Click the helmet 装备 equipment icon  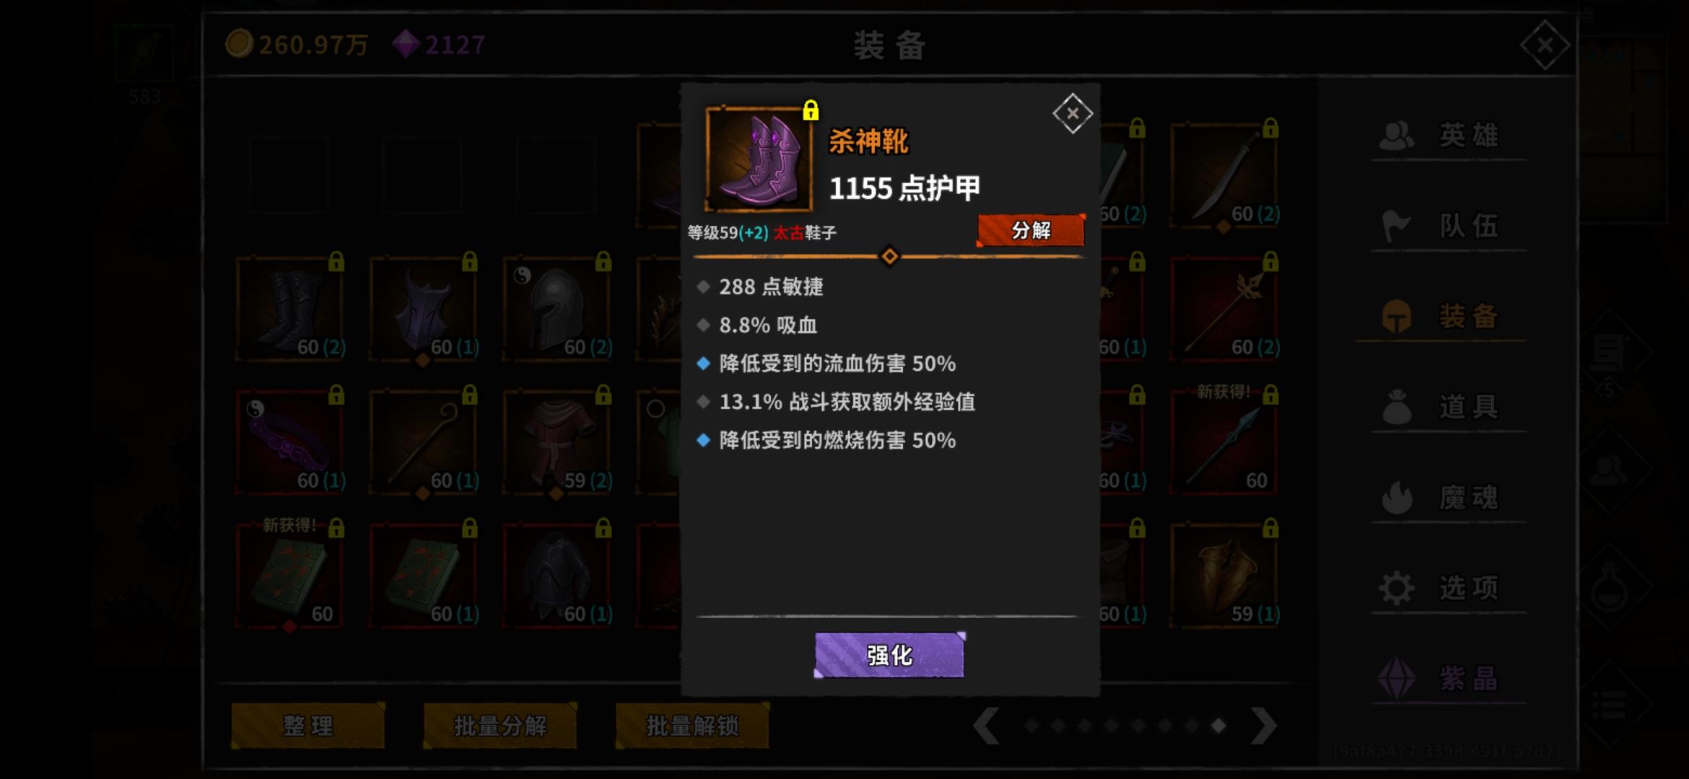(1397, 317)
